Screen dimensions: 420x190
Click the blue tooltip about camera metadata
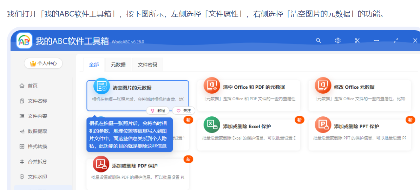(x=129, y=135)
